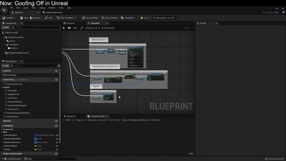Add a new event dispatcher plus icon

tap(56, 154)
